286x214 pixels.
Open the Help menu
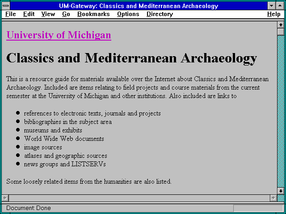[274, 14]
